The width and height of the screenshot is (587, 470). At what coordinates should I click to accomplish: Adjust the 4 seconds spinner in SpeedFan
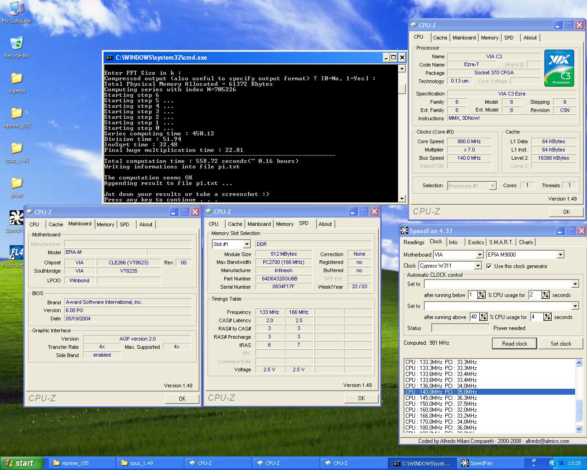[548, 317]
